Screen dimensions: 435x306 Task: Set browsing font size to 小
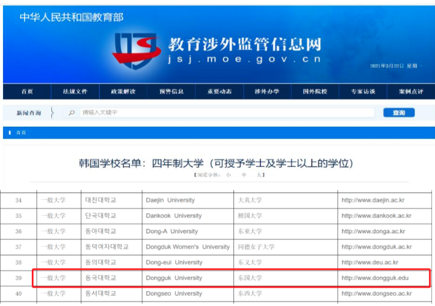click(x=228, y=175)
